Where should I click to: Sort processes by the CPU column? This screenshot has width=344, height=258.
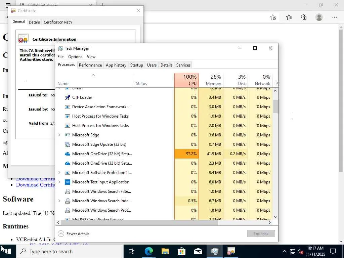point(187,80)
